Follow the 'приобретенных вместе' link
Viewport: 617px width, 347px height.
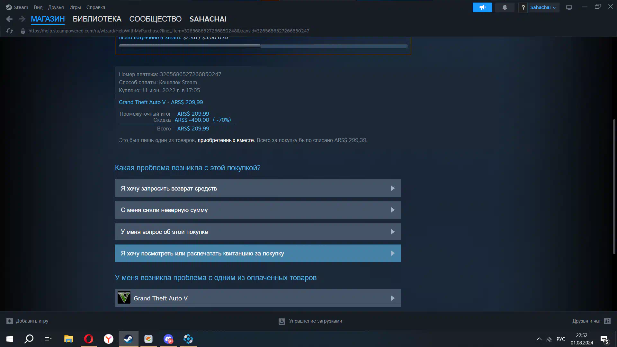226,140
